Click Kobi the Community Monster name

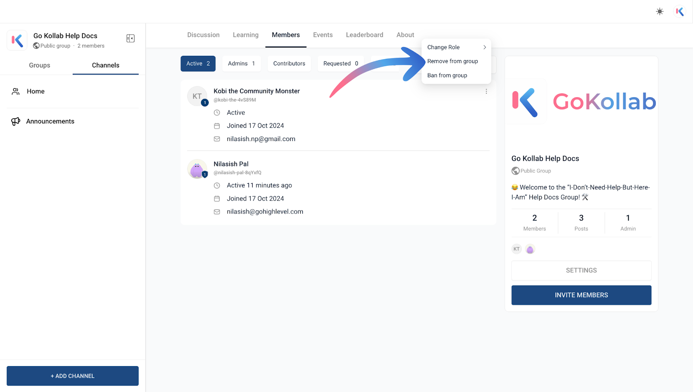[x=257, y=91]
